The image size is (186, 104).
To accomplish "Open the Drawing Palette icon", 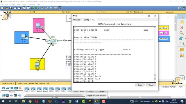I will click(56, 8).
